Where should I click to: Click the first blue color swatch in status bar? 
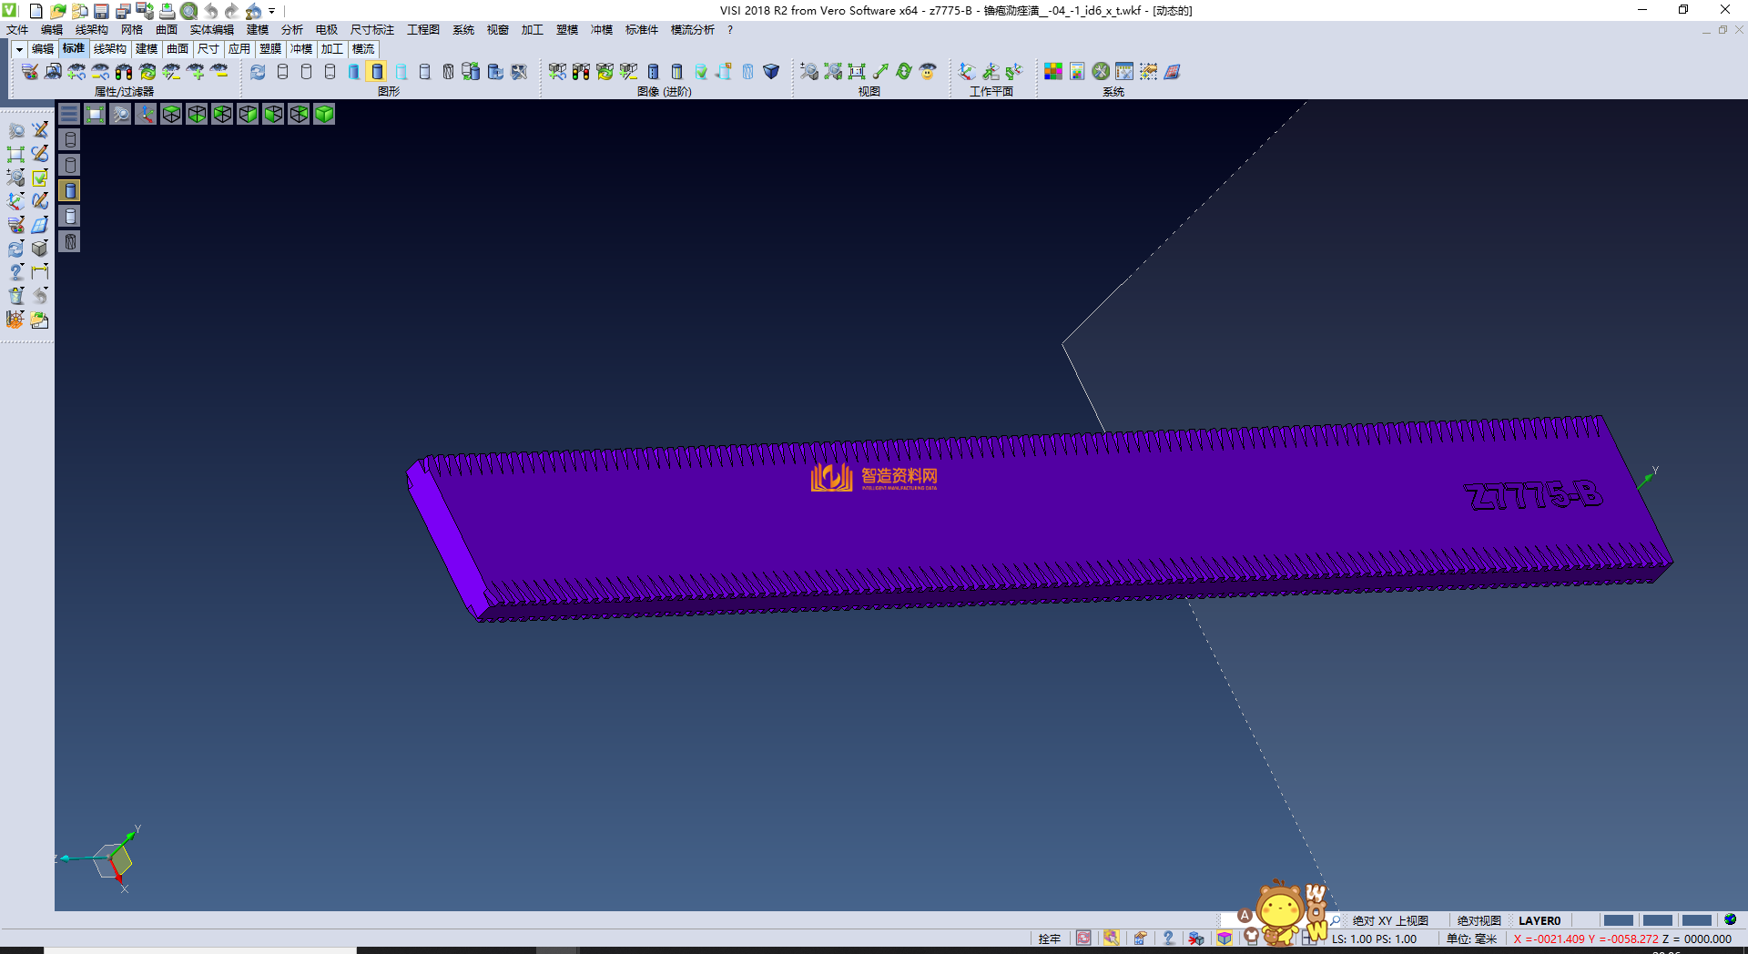point(1618,920)
